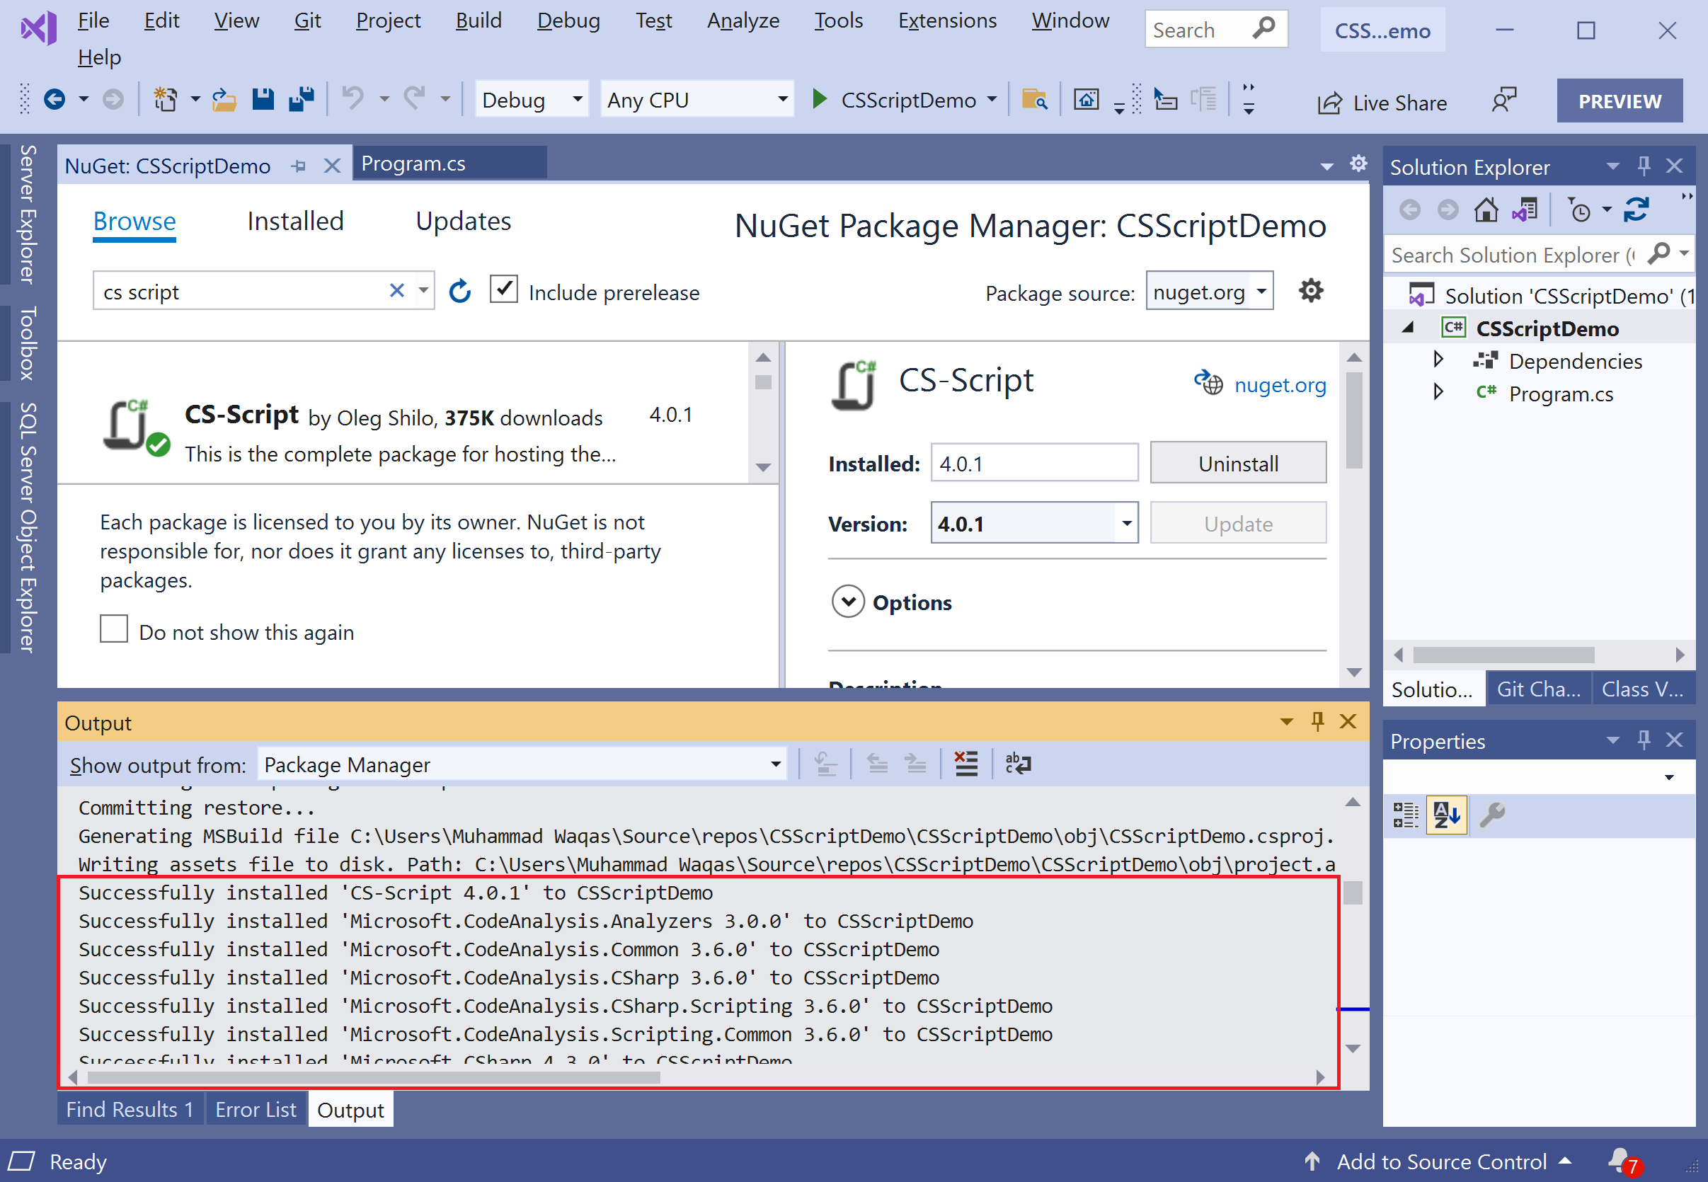This screenshot has height=1182, width=1708.
Task: Click Output horizontal scrollbar thumb
Action: tap(373, 1077)
